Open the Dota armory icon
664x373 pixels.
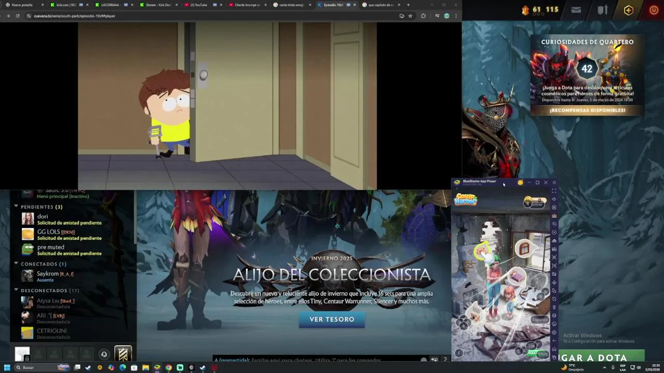pos(602,10)
